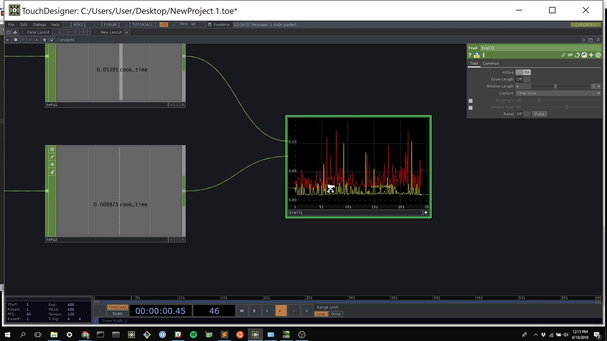Toggle Reset Off switch
The height and width of the screenshot is (341, 607).
(523, 114)
